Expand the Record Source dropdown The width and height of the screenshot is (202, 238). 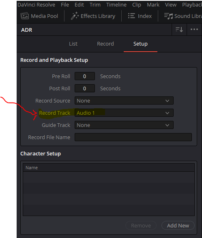(x=124, y=100)
